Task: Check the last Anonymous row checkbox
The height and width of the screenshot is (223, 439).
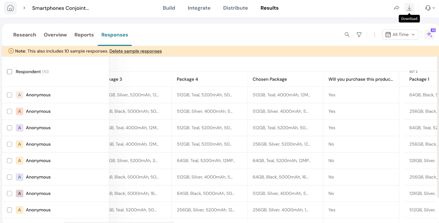Action: [10, 210]
